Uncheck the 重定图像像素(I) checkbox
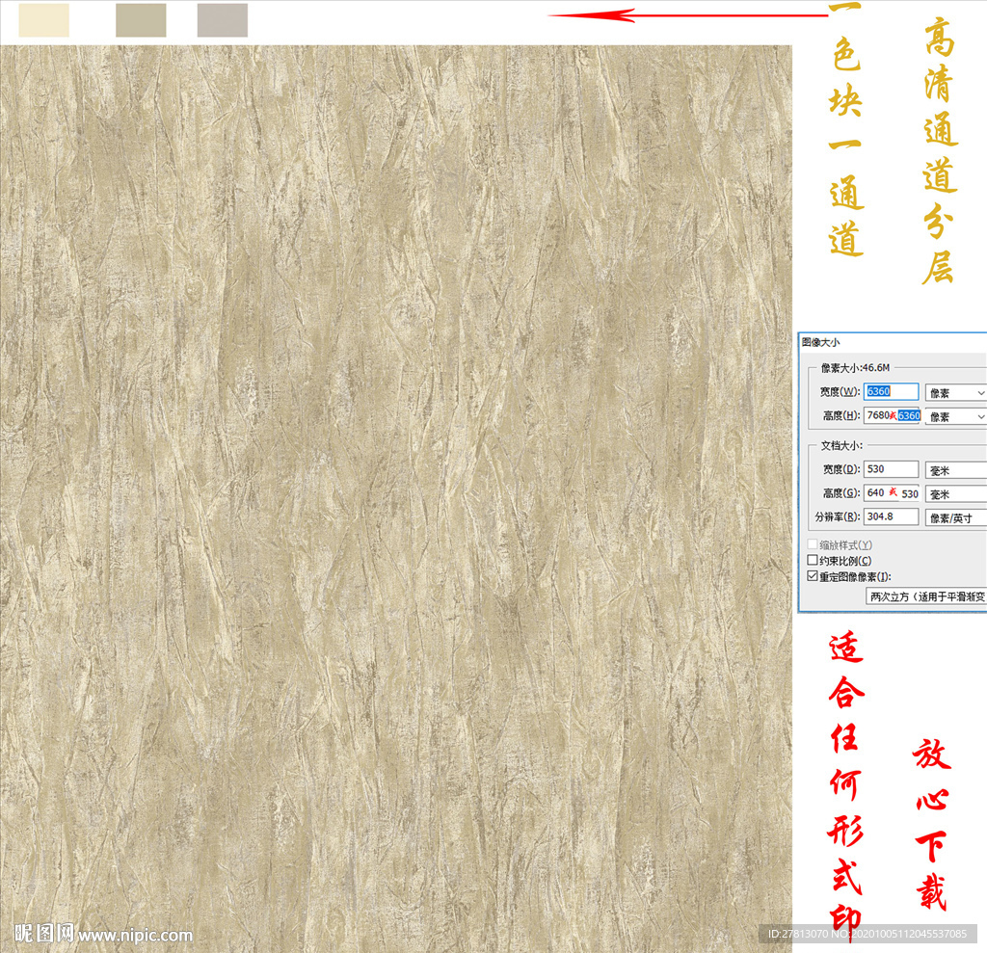This screenshot has height=953, width=987. tap(813, 576)
